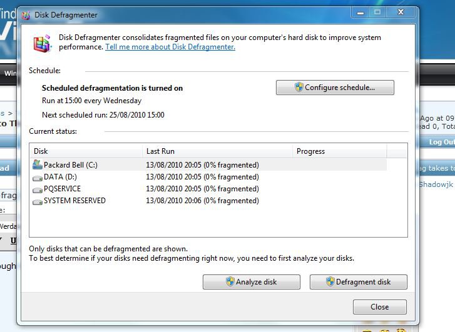Start the Defragment disk operation
The image size is (455, 332).
(x=359, y=282)
